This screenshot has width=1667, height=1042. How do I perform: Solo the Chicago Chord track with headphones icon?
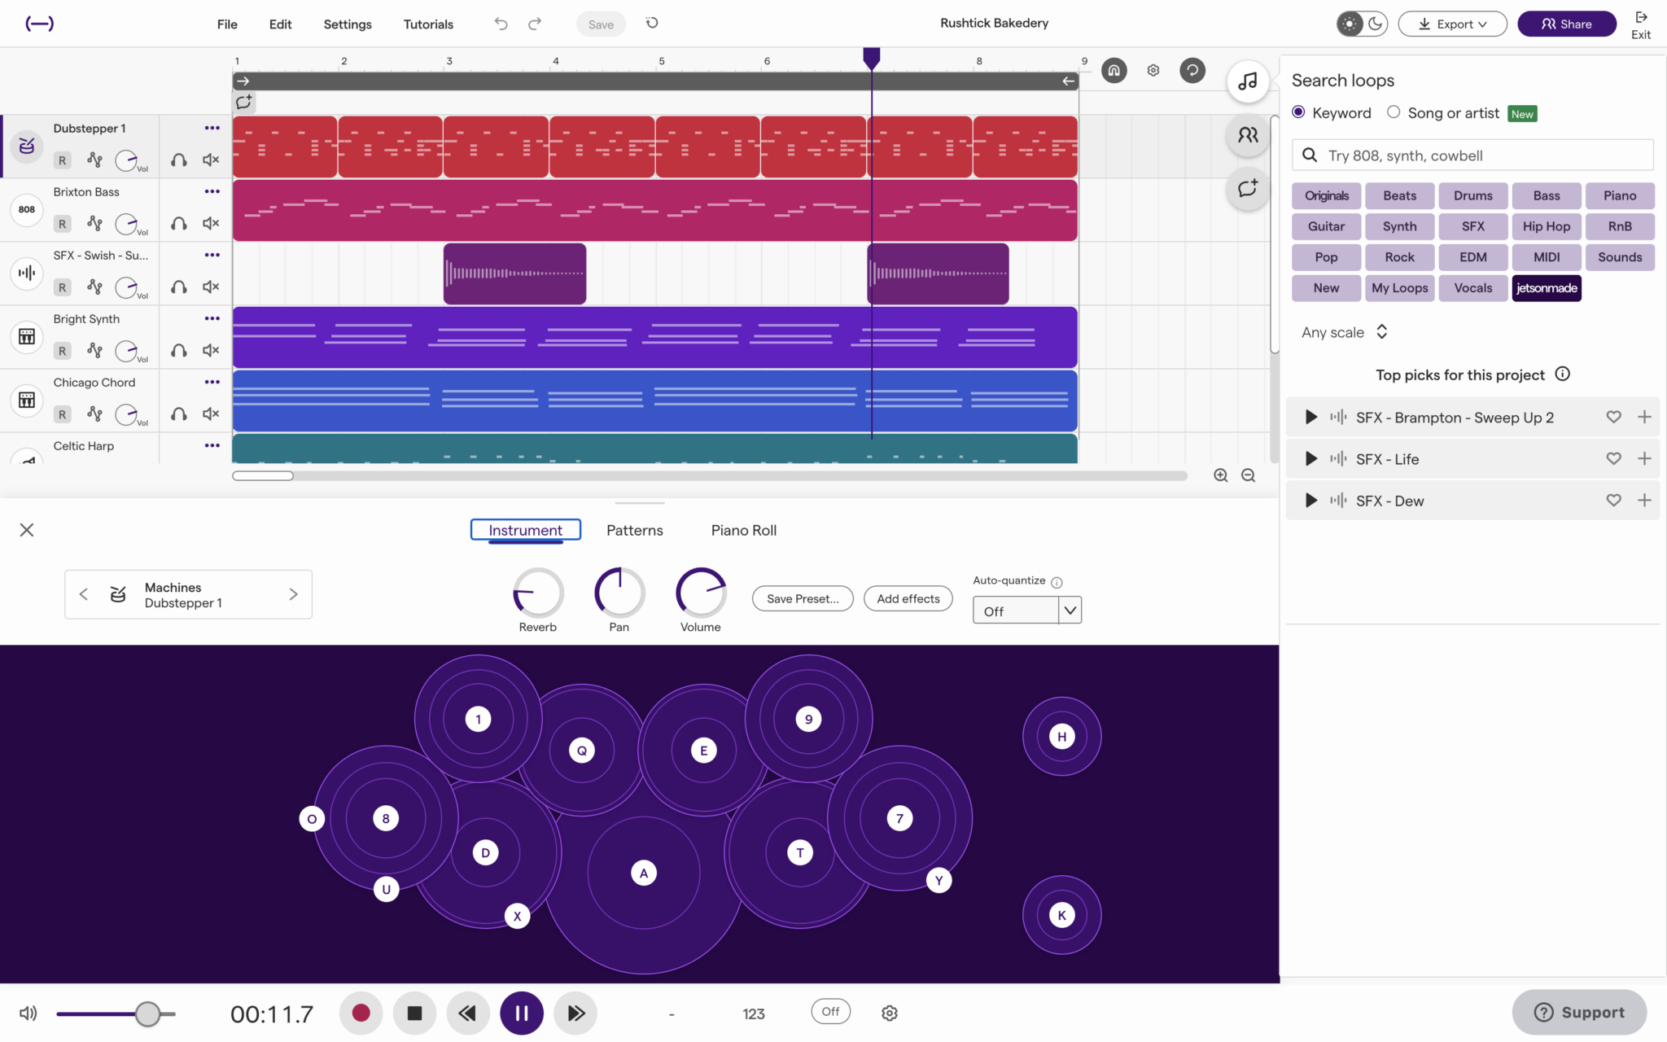pyautogui.click(x=178, y=414)
